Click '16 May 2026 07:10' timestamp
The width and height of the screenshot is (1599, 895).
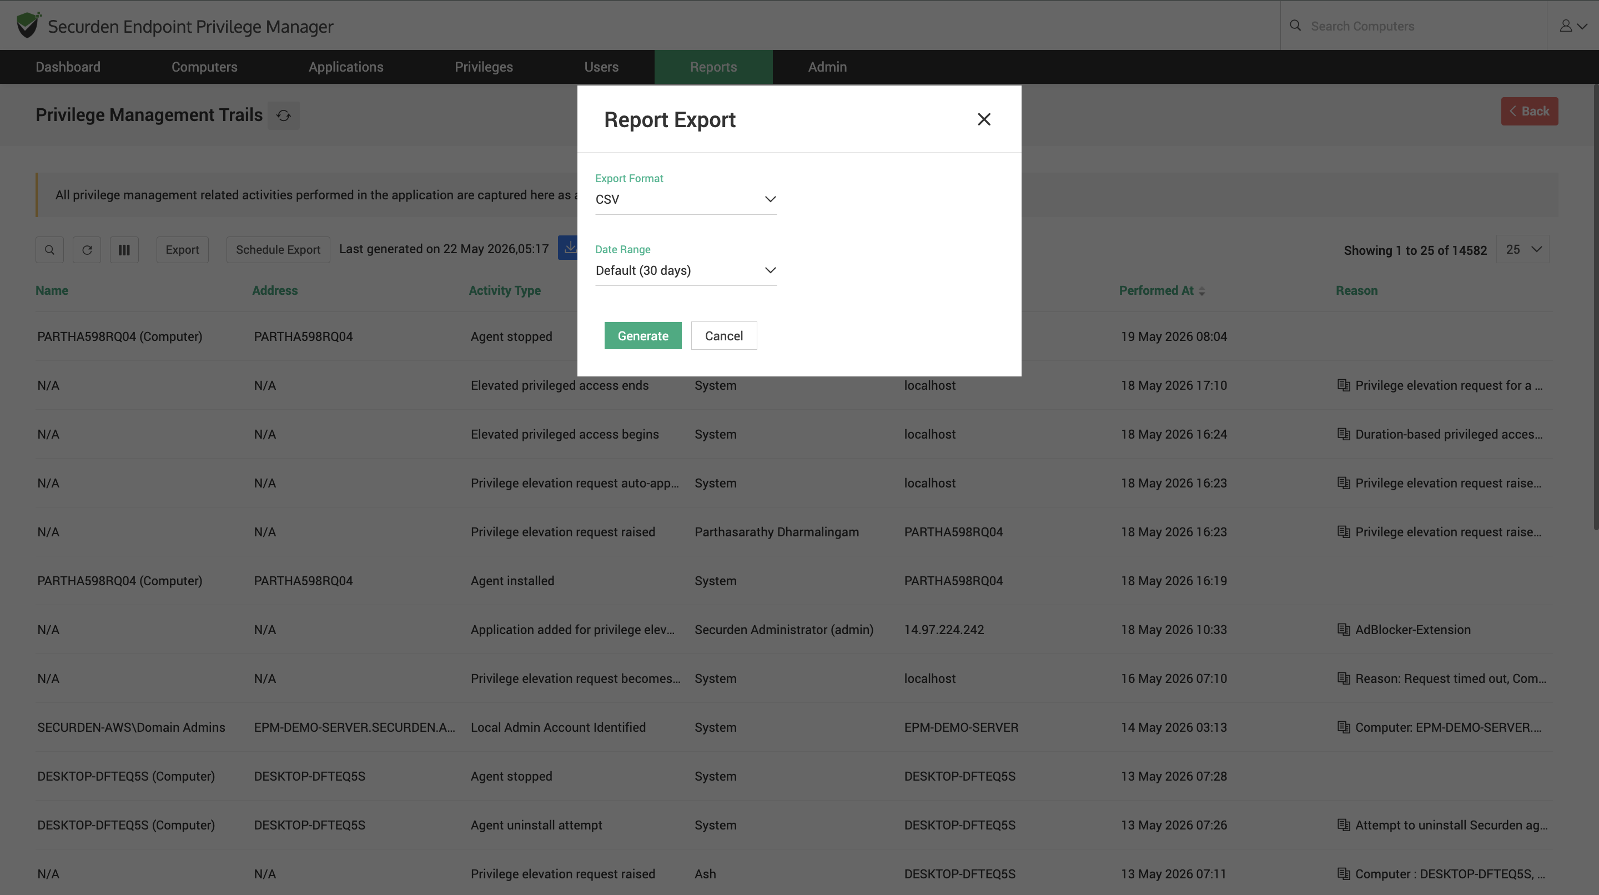pyautogui.click(x=1174, y=678)
